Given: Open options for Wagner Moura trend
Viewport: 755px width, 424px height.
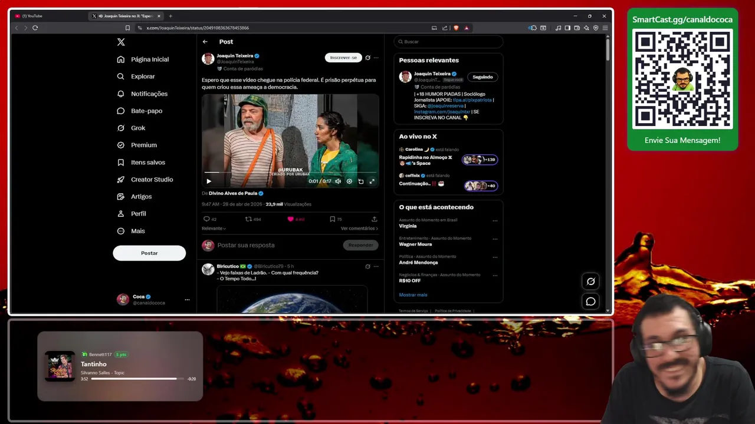Looking at the screenshot, I should pyautogui.click(x=495, y=239).
